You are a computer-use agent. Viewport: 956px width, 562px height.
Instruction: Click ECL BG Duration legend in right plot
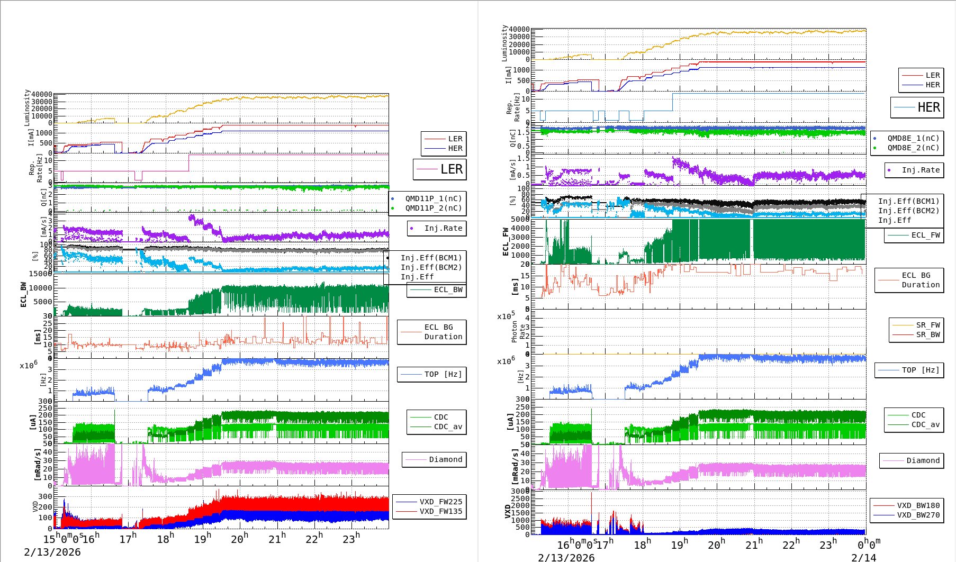click(909, 280)
